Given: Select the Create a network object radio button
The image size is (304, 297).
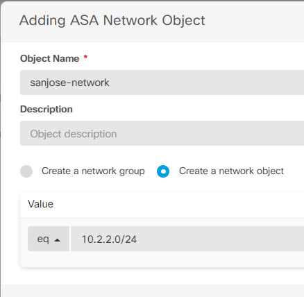Looking at the screenshot, I should 163,171.
